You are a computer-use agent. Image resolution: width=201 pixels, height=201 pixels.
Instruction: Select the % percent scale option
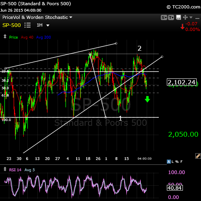tap(177, 162)
